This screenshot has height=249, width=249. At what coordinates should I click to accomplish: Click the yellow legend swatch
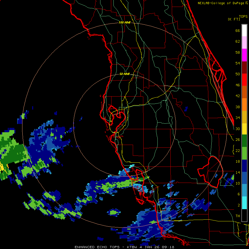coord(244,129)
